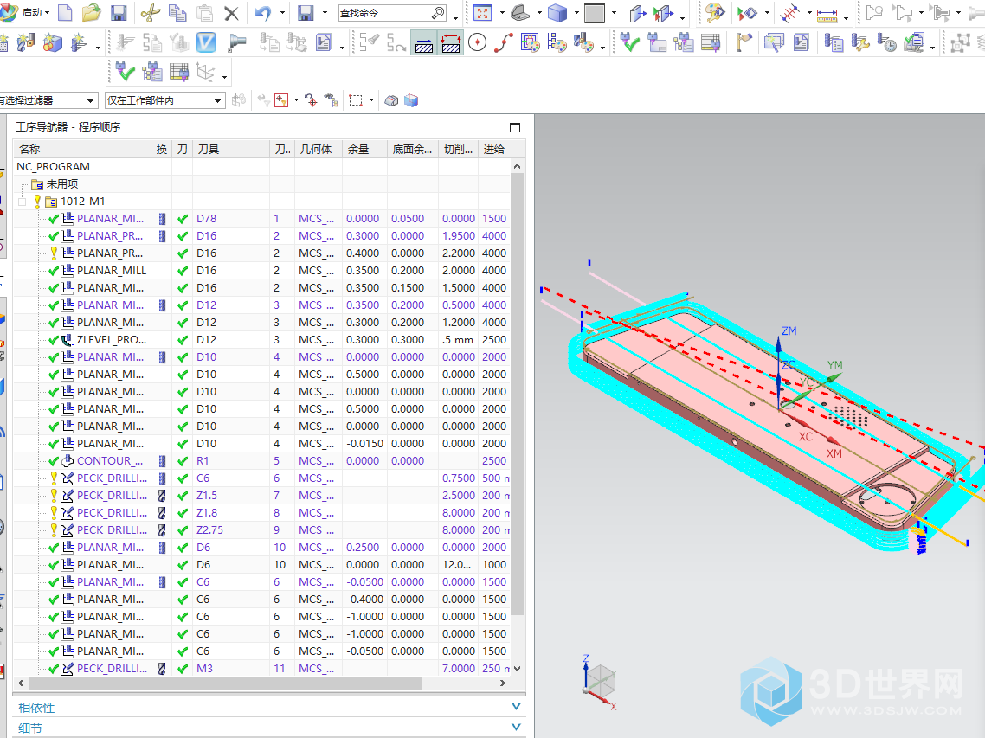Open a file using the folder icon
This screenshot has width=985, height=738.
pos(91,13)
